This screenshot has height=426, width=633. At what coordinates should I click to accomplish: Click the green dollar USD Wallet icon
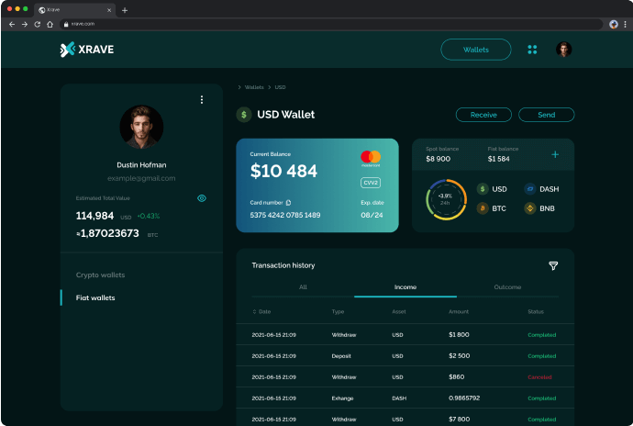[244, 115]
